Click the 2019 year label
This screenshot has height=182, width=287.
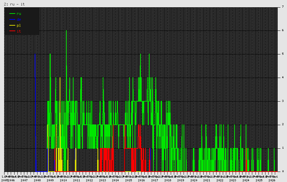pos(181,180)
